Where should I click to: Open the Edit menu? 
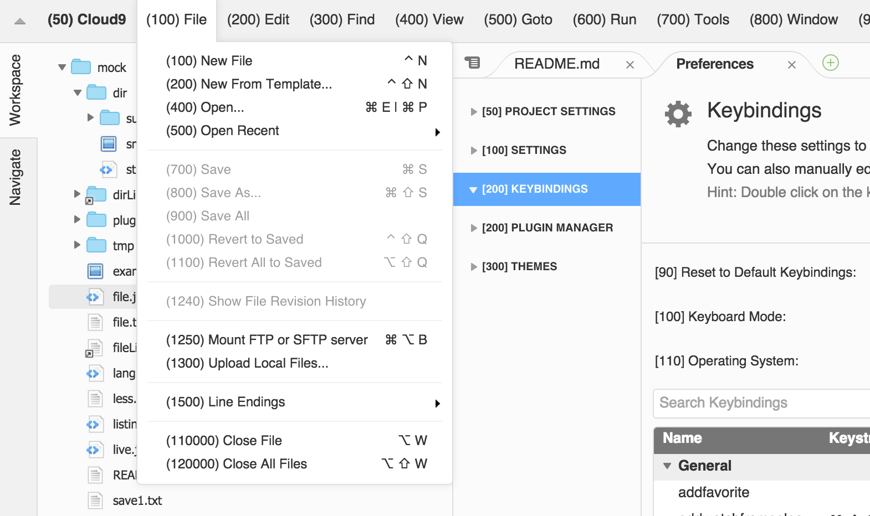coord(258,20)
